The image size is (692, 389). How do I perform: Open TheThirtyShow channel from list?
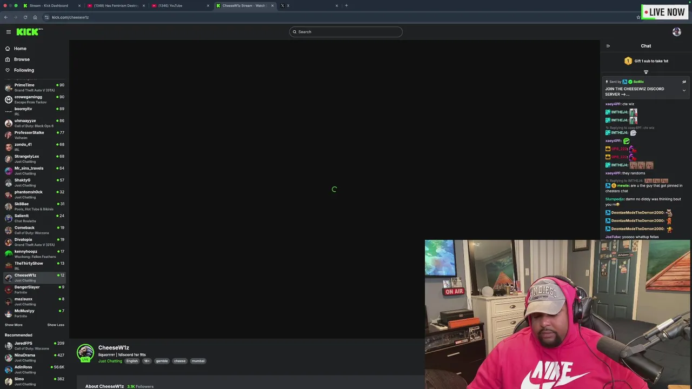(35, 266)
